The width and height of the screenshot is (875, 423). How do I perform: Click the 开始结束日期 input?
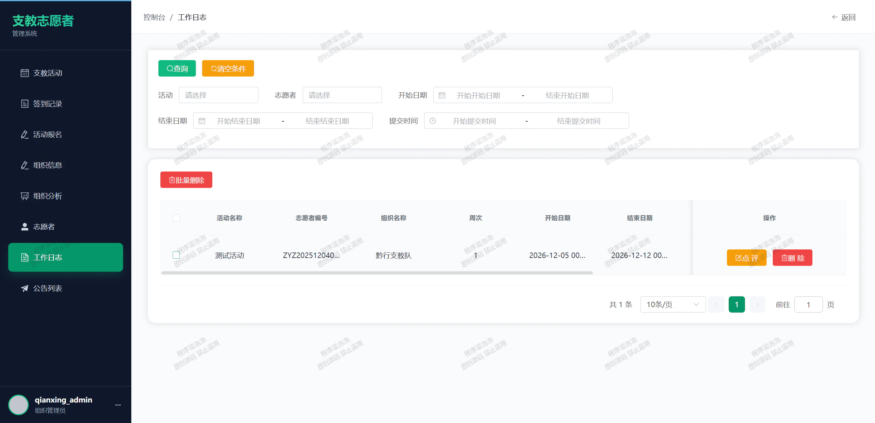click(x=238, y=121)
